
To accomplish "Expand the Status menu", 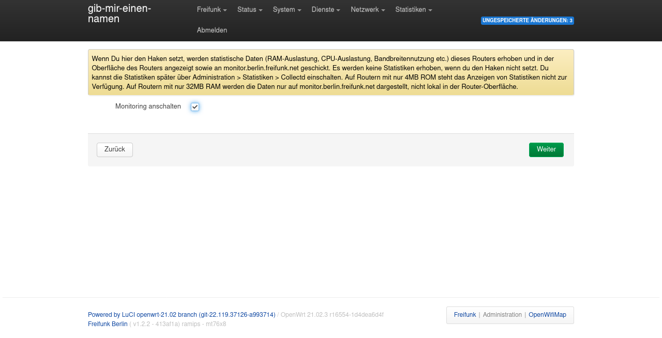I will (249, 10).
